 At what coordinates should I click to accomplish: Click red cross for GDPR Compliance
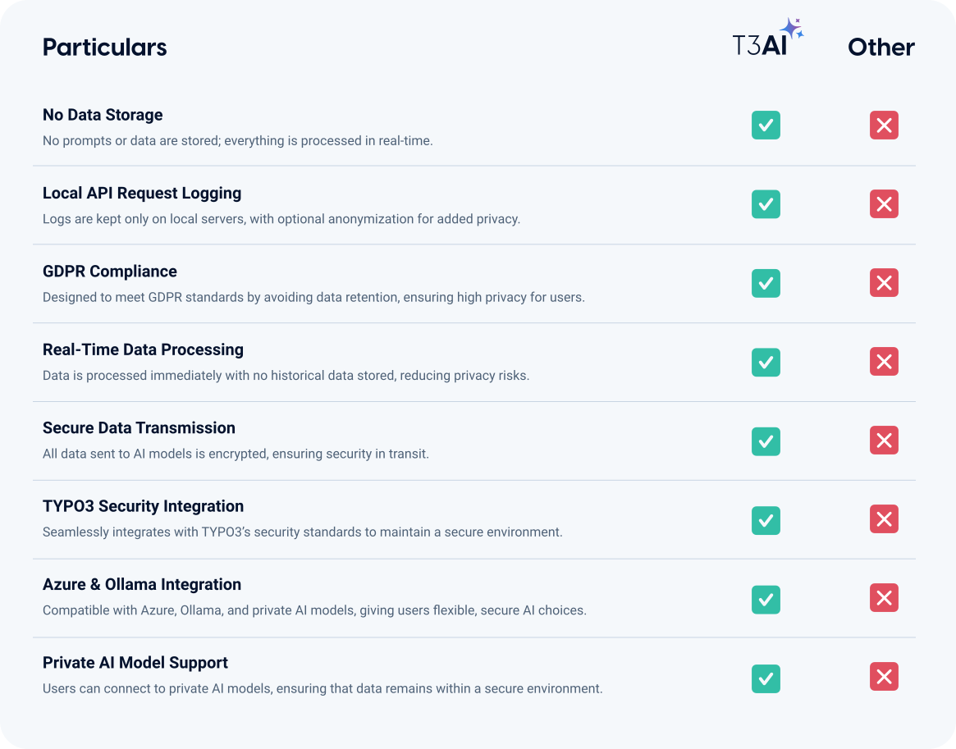tap(884, 283)
